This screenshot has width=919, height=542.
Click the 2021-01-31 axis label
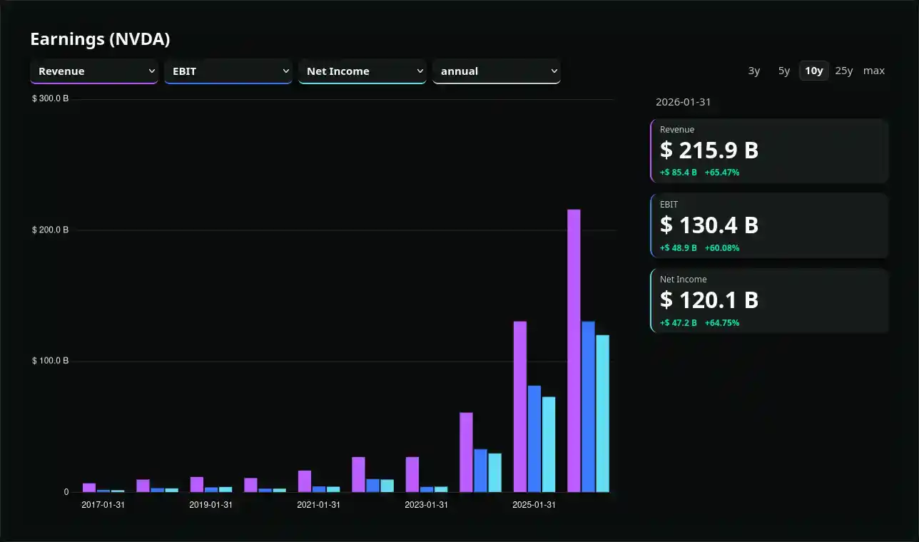[319, 505]
